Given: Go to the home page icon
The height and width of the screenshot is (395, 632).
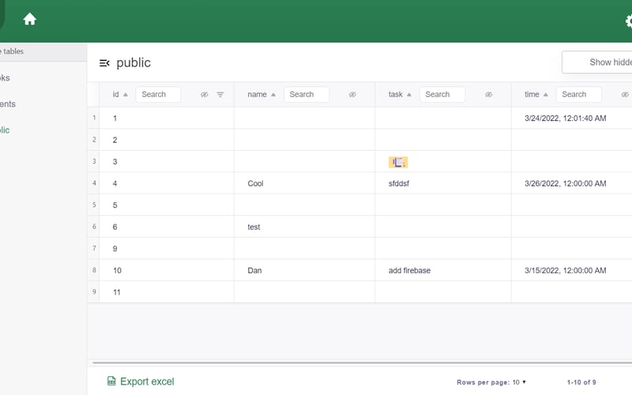Looking at the screenshot, I should coord(29,19).
